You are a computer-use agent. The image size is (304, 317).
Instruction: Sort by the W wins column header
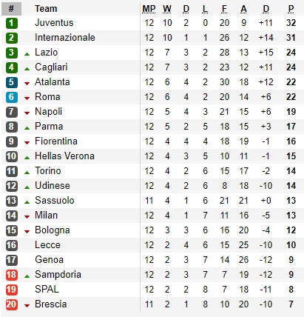coord(167,9)
